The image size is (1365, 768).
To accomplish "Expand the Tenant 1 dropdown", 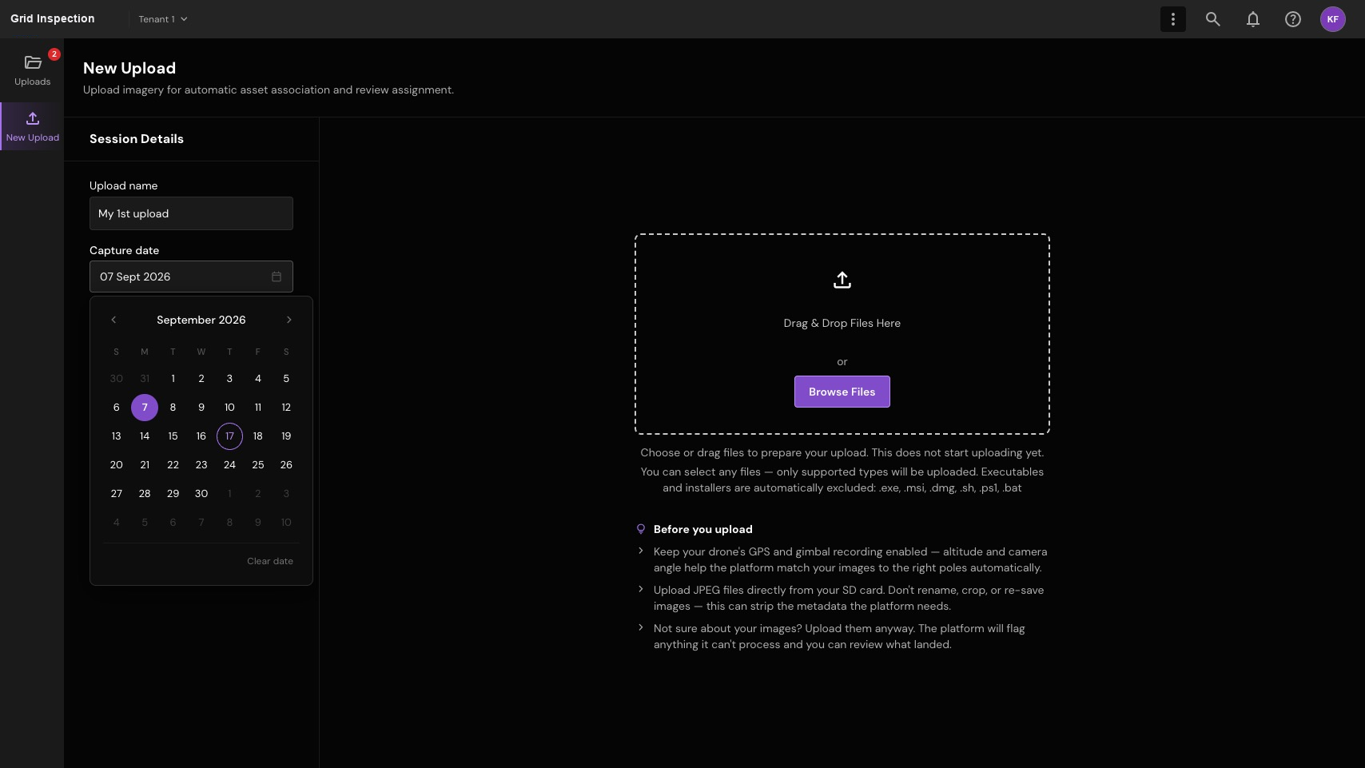I will tap(163, 19).
